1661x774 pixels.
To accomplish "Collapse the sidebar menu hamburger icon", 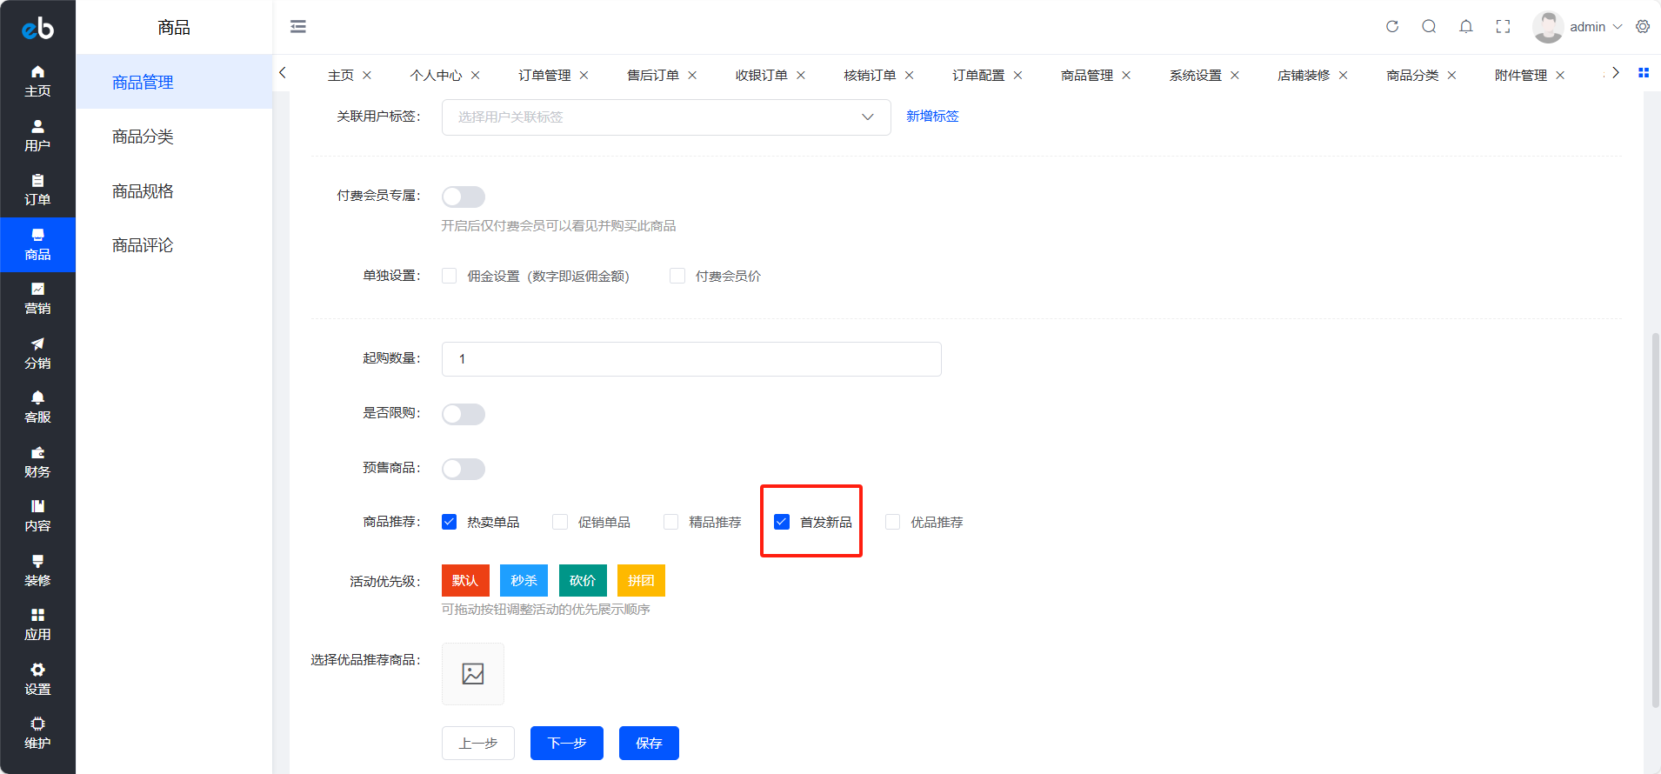I will click(298, 27).
